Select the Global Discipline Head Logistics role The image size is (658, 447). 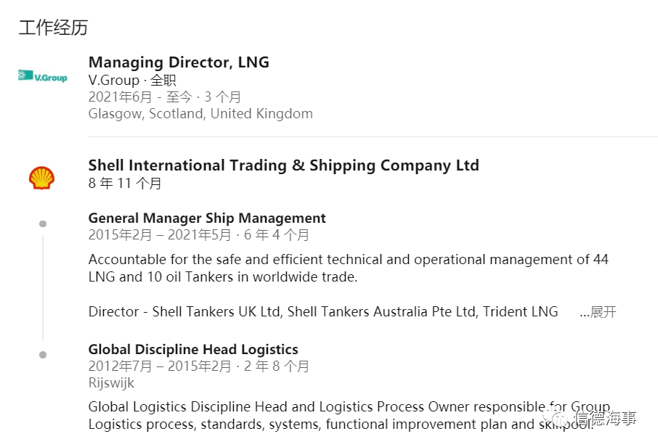click(x=193, y=349)
